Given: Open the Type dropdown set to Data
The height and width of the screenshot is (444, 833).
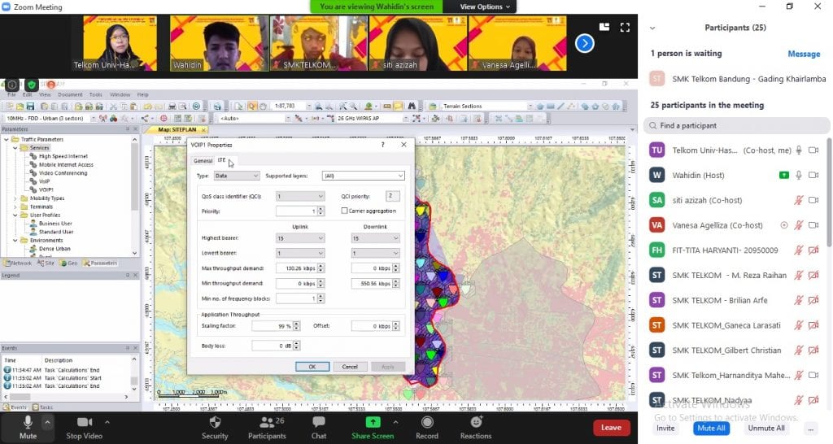Looking at the screenshot, I should pyautogui.click(x=237, y=176).
